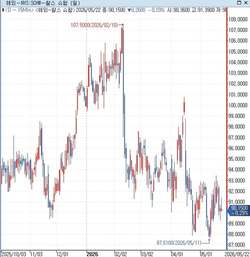This screenshot has height=257, width=250.
Task: Click the current price tag 90.1500 -0.29%
Action: point(239,210)
